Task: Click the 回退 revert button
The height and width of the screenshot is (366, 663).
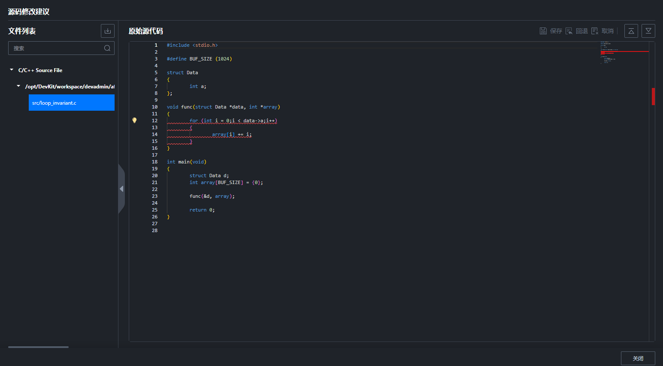Action: pos(576,31)
